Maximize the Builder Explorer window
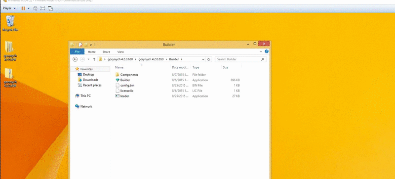The image size is (395, 179). point(255,44)
